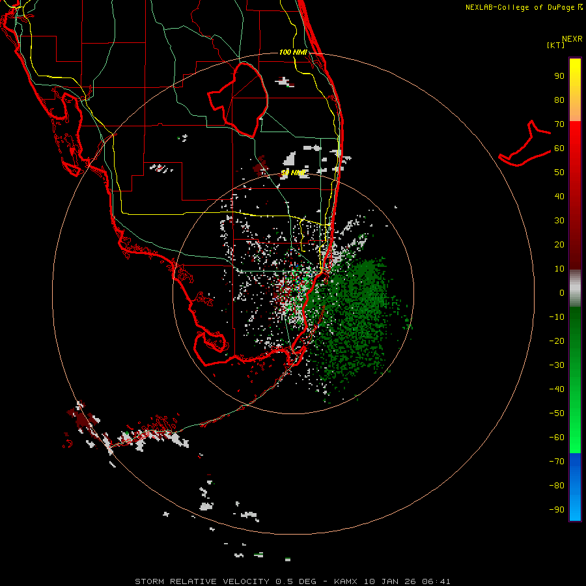
Task: Click the positive 10 knot scale label
Action: (x=559, y=269)
